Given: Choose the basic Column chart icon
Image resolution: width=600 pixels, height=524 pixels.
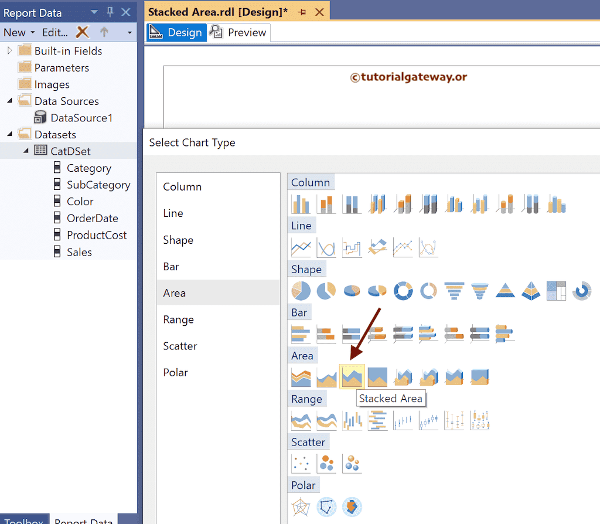Looking at the screenshot, I should (301, 203).
